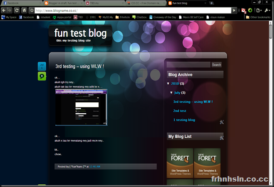Focus the blog search input box
This screenshot has height=187, width=274.
(188, 65)
